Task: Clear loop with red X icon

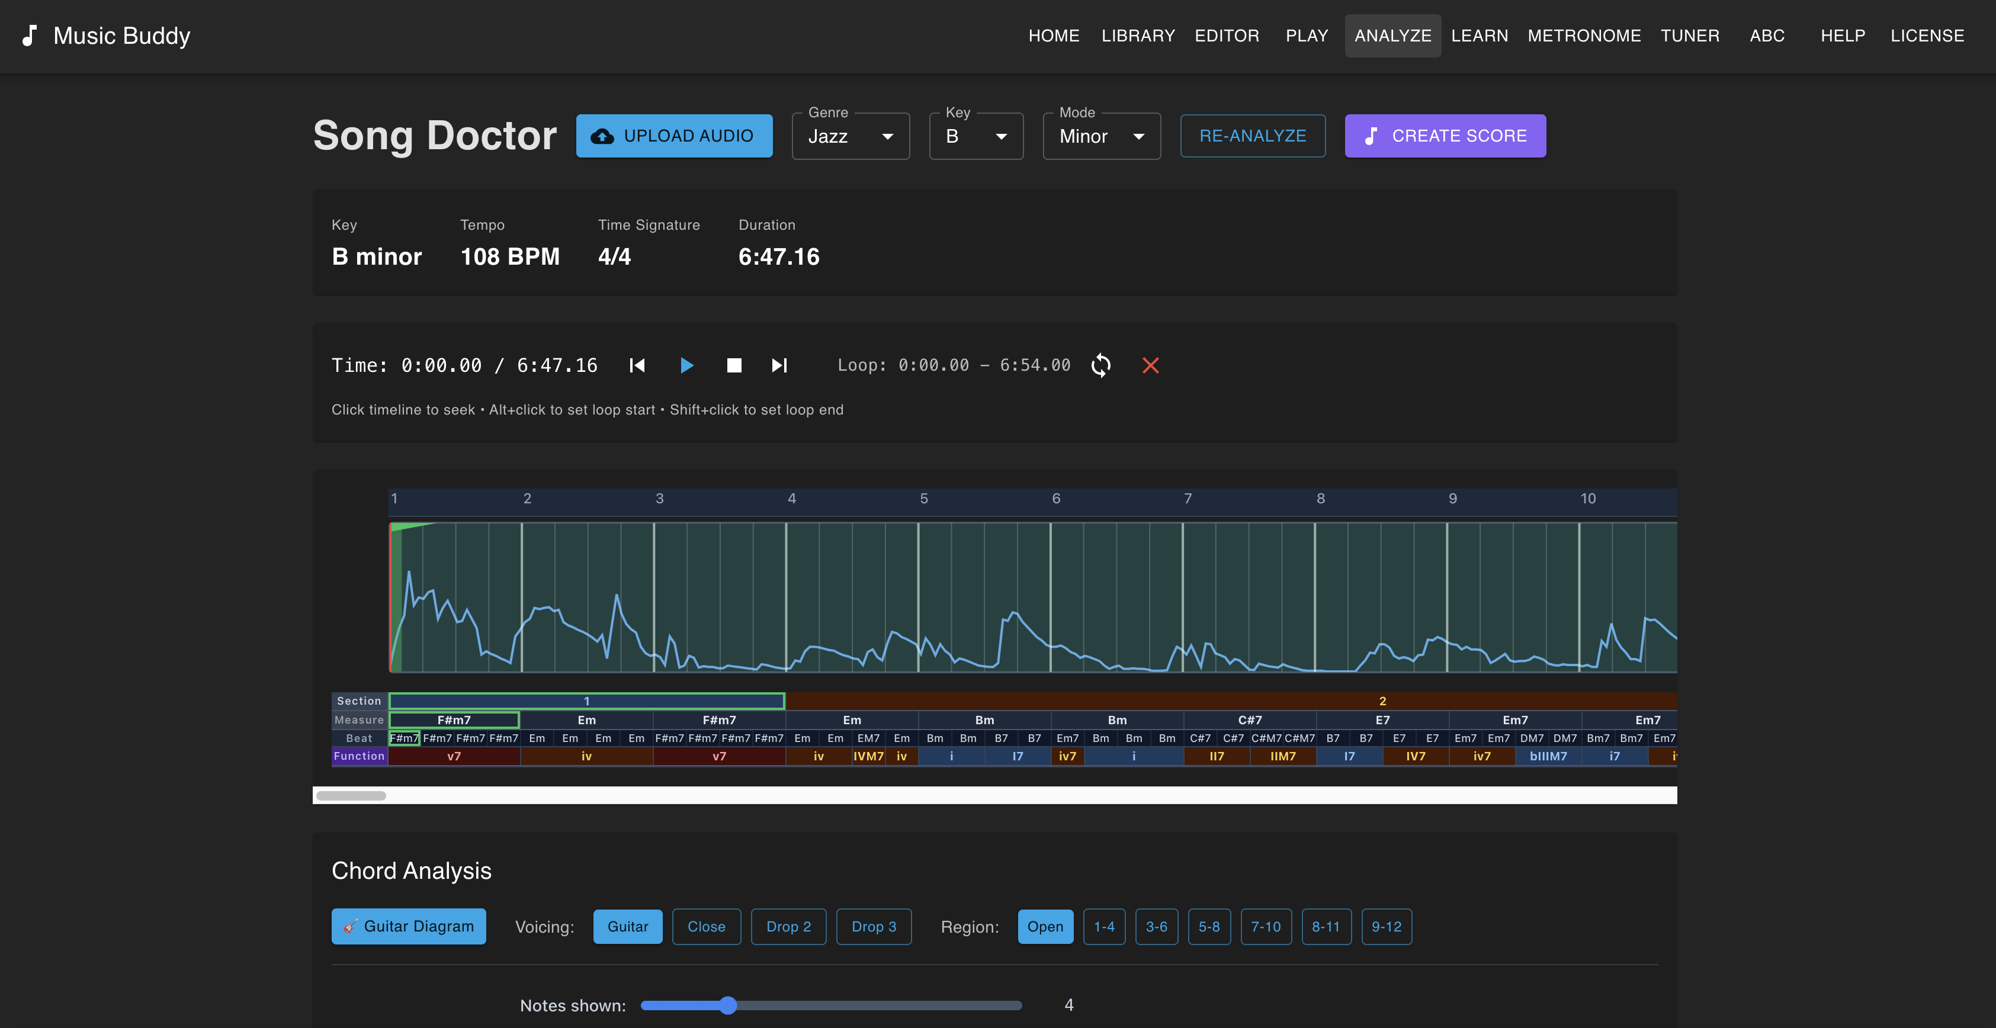Action: tap(1150, 365)
